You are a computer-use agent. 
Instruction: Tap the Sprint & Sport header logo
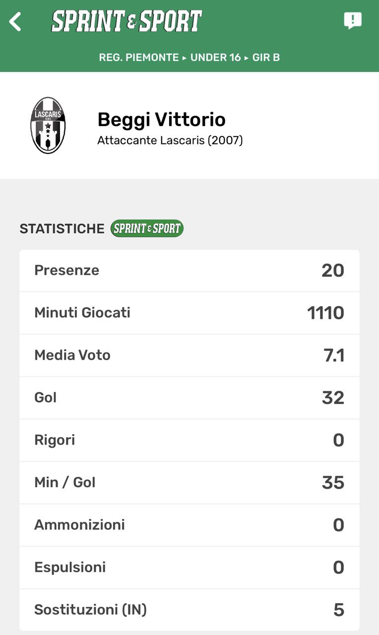pyautogui.click(x=126, y=21)
